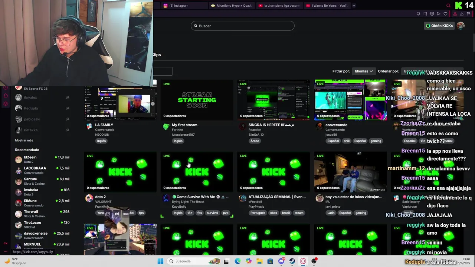The image size is (475, 267).
Task: Click the josua59 channel name
Action: [331, 135]
